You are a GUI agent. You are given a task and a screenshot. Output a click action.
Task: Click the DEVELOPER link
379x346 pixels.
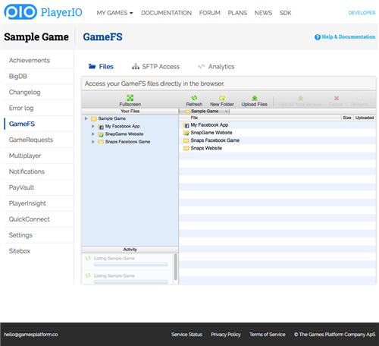tap(362, 13)
